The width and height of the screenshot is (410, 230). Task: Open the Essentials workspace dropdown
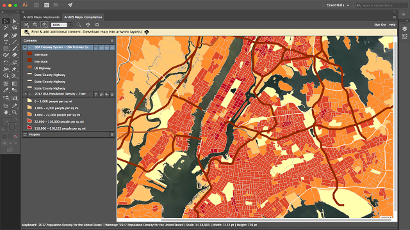pyautogui.click(x=338, y=5)
